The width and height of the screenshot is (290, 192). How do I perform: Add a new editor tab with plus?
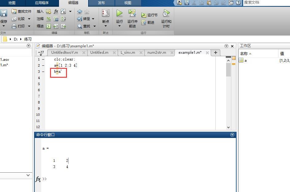coord(215,53)
